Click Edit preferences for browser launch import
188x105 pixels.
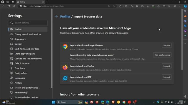[162, 55]
